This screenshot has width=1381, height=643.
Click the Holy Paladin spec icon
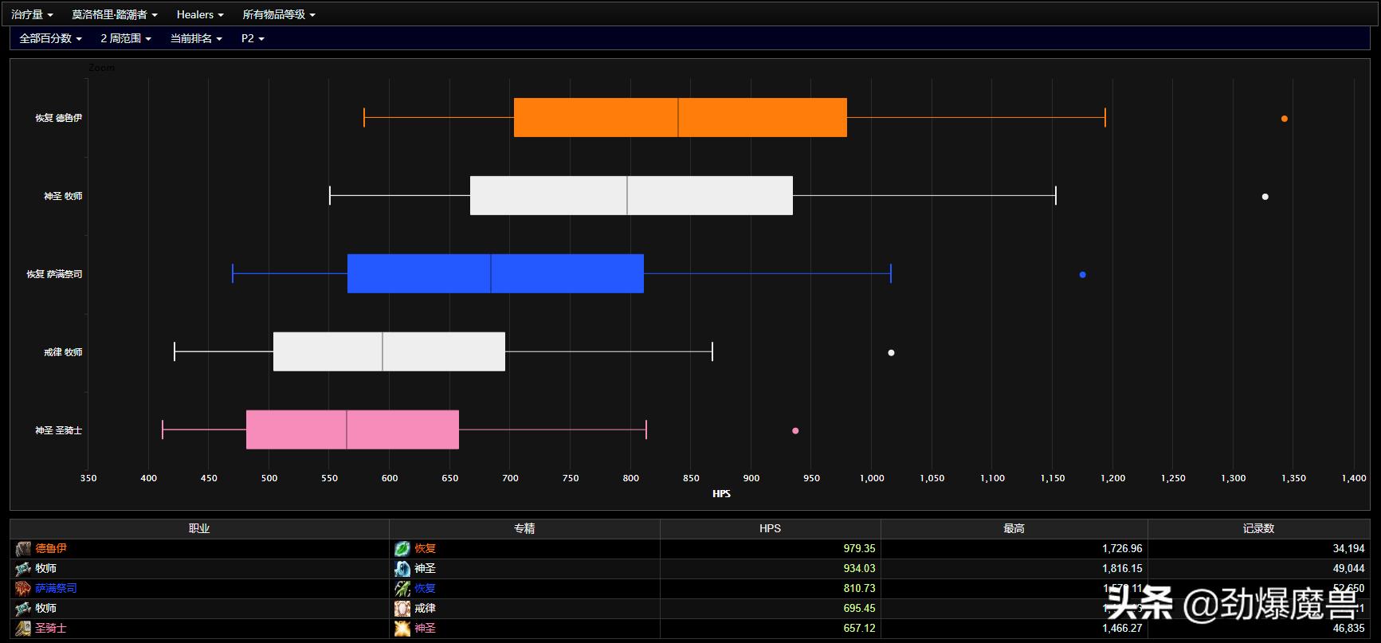(402, 629)
